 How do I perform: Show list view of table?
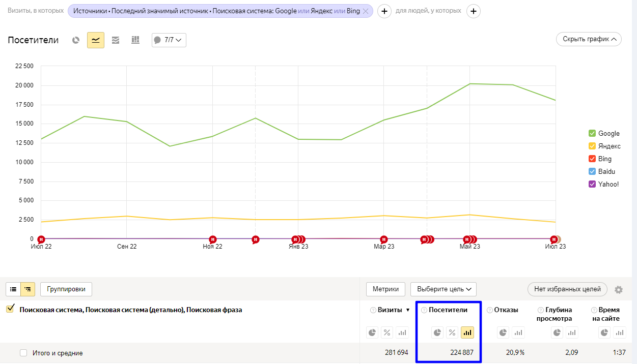pyautogui.click(x=13, y=289)
